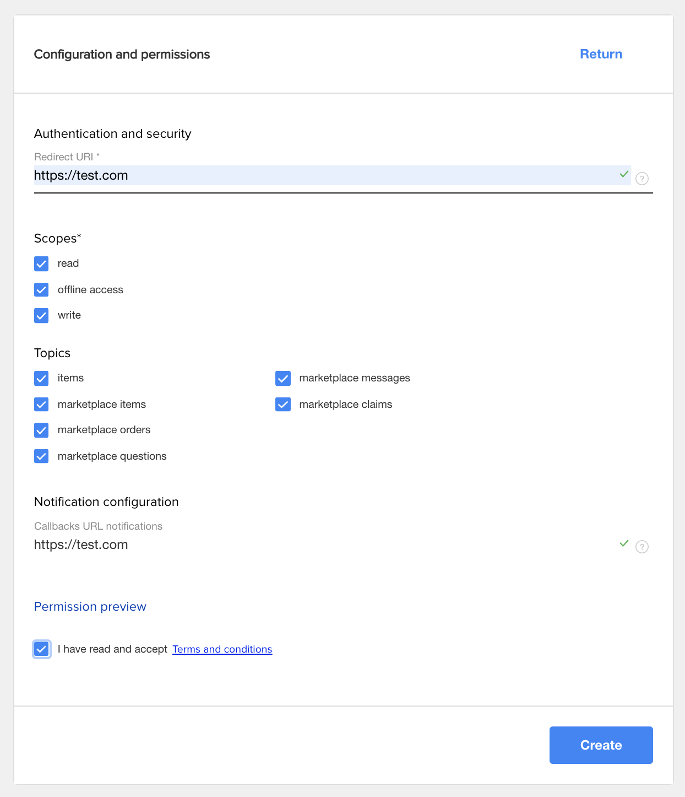
Task: Click the Redirect URI help question icon
Action: [x=641, y=179]
